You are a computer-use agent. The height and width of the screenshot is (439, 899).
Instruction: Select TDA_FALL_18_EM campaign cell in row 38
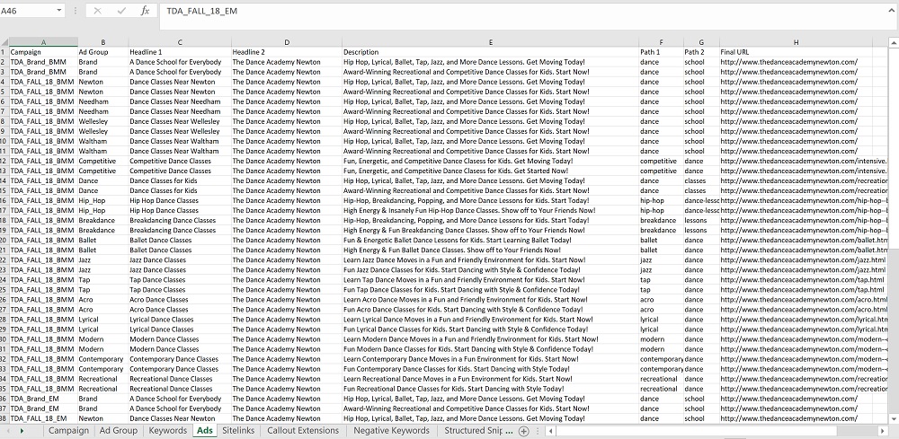(43, 417)
